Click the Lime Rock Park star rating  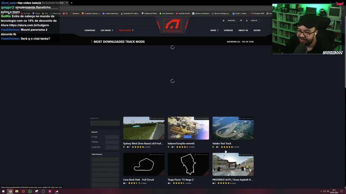click(x=134, y=183)
